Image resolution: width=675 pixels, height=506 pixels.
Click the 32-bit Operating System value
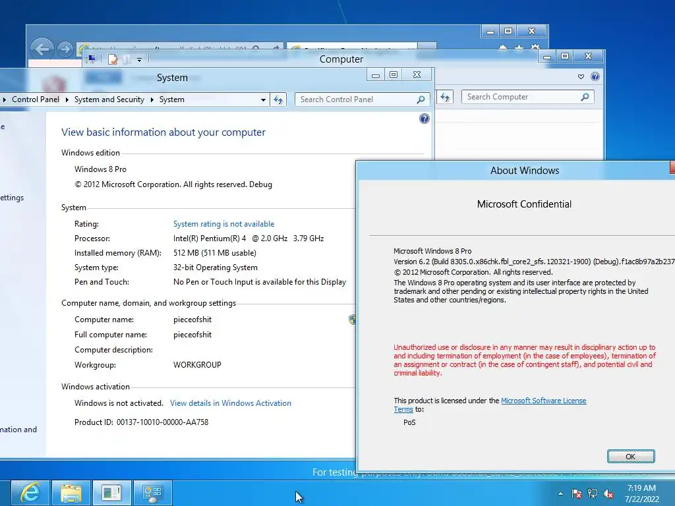pos(216,267)
